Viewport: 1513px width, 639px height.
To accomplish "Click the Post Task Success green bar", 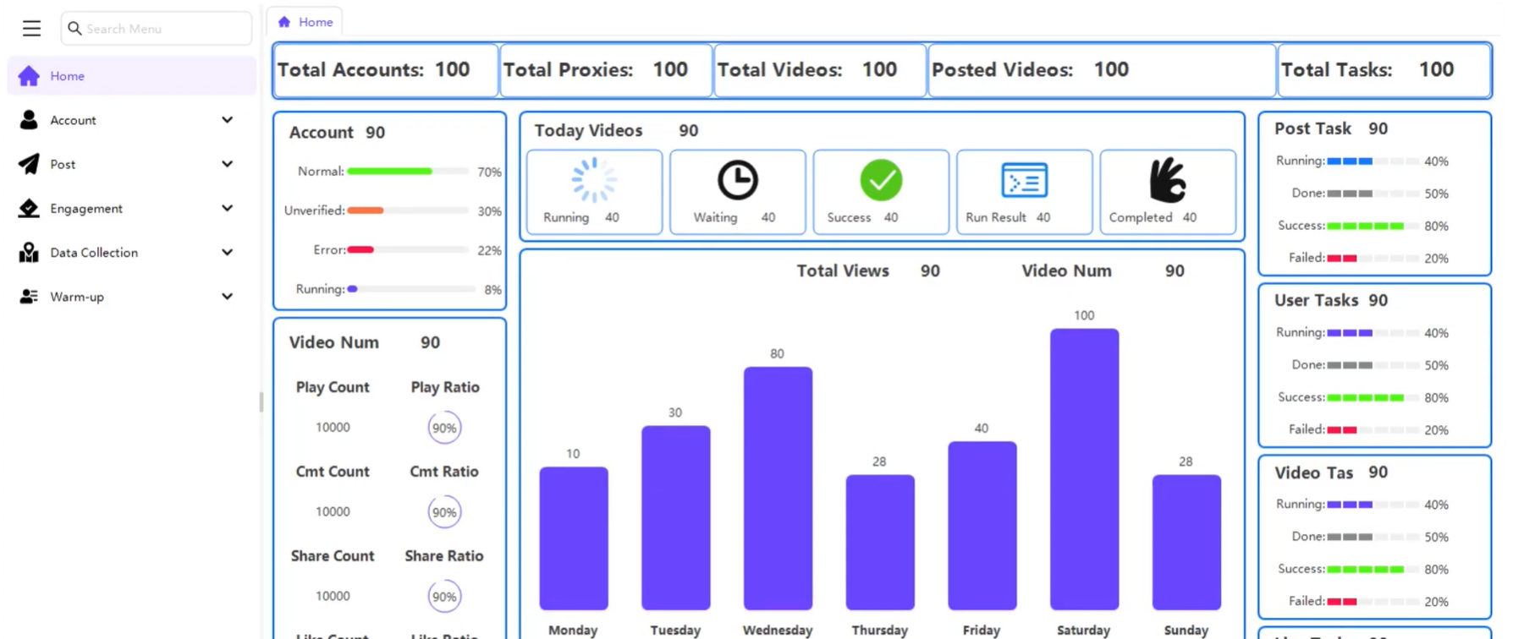I will (x=1365, y=227).
